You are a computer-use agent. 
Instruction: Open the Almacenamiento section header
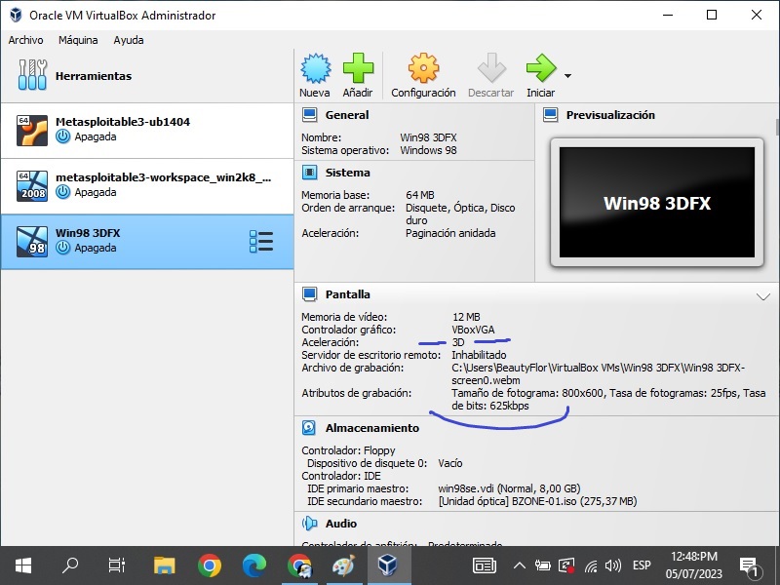[372, 428]
